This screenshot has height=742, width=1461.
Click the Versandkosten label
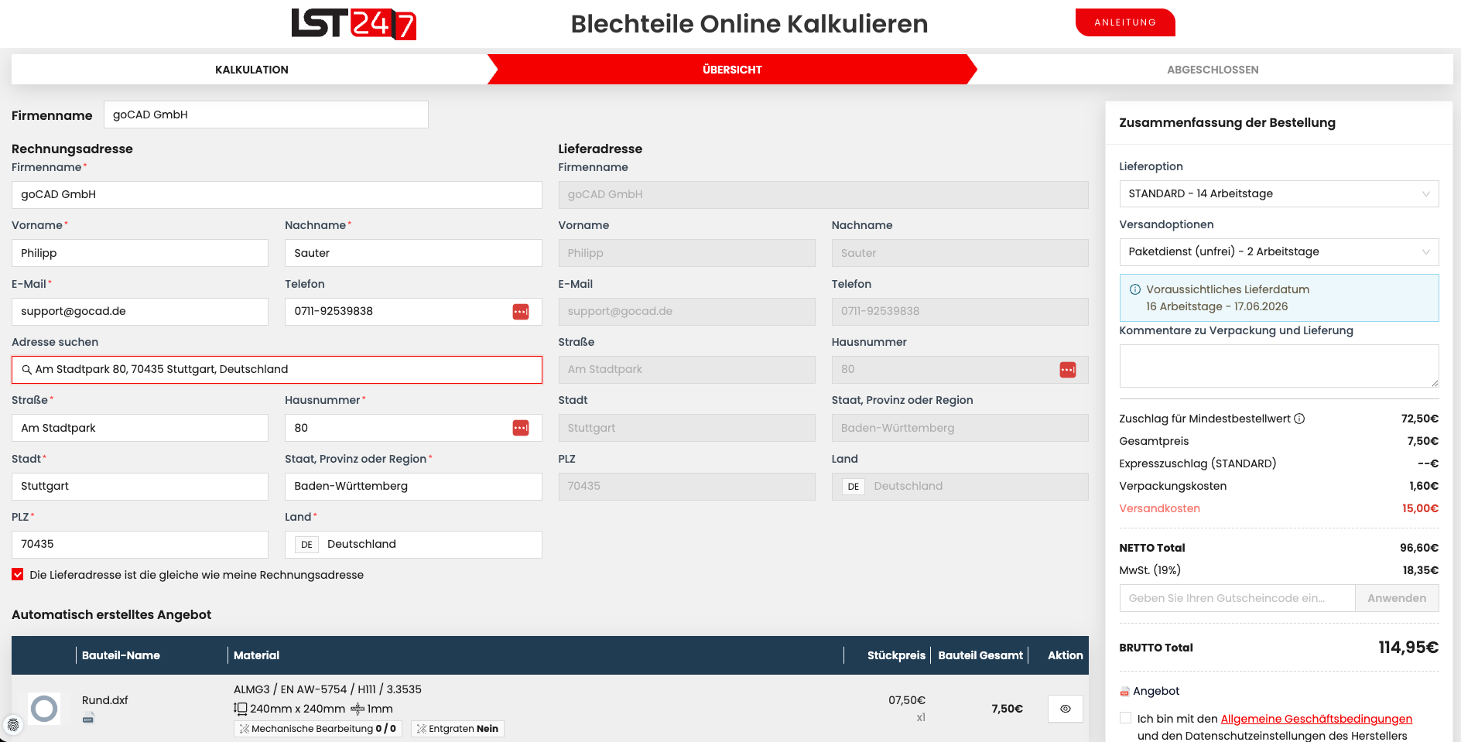coord(1159,508)
